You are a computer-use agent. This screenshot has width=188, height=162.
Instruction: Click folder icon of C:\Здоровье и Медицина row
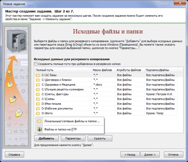(38, 85)
